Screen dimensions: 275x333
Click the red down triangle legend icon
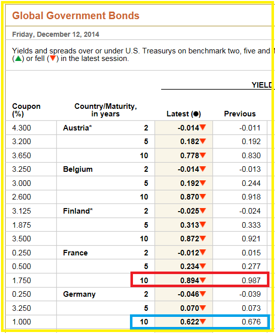(53, 58)
